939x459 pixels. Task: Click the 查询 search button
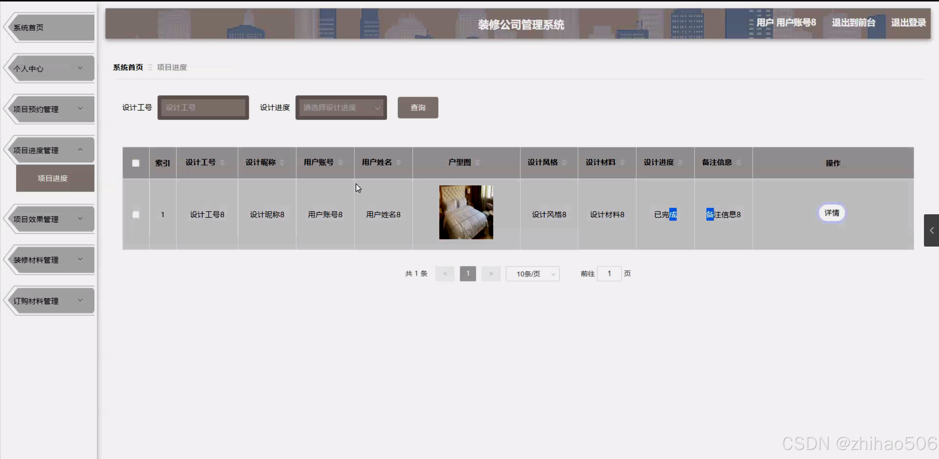417,107
